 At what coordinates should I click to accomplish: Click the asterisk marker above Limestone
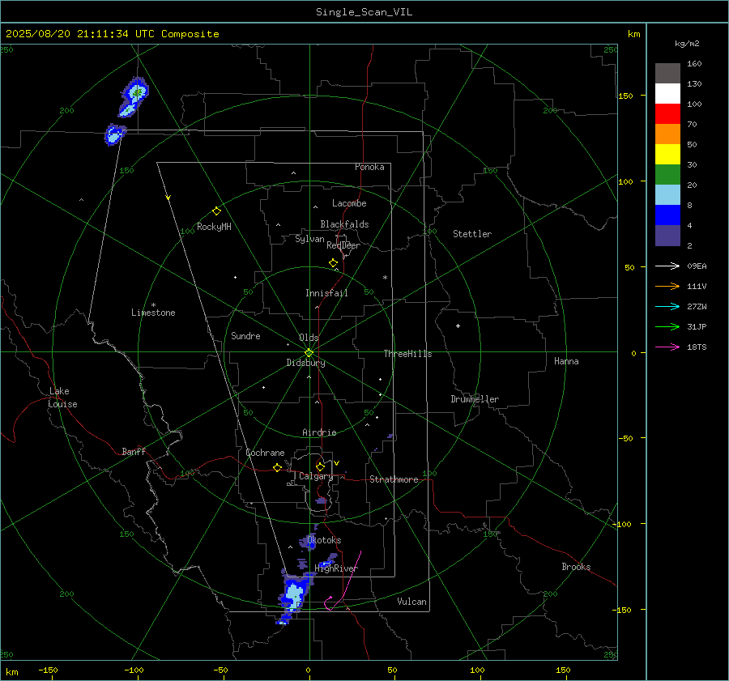click(x=153, y=305)
